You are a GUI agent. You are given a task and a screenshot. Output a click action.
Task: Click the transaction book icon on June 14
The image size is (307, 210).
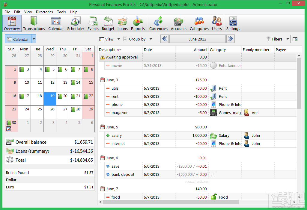coord(73,83)
